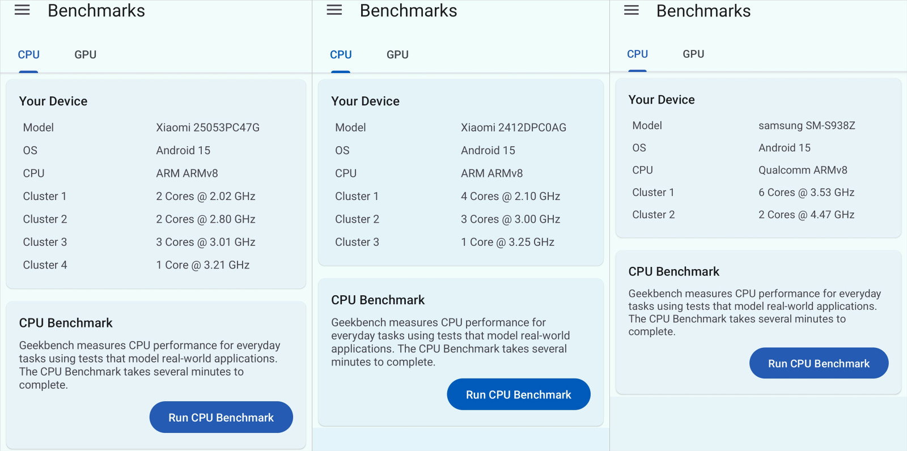
Task: Click the Xiaomi 2412DPC0AG model value
Action: (x=513, y=127)
